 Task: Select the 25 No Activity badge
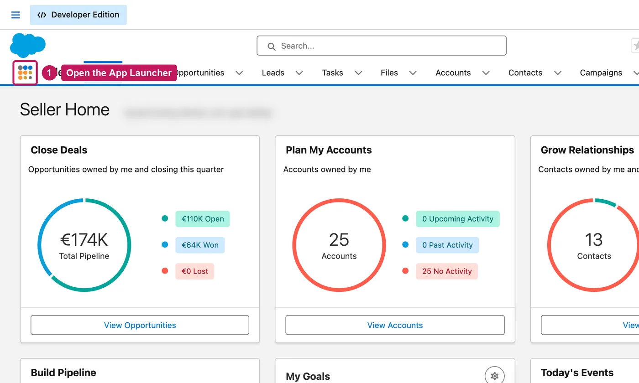447,271
